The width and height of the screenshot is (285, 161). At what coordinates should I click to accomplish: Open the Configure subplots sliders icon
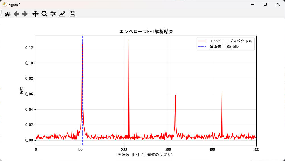point(53,14)
